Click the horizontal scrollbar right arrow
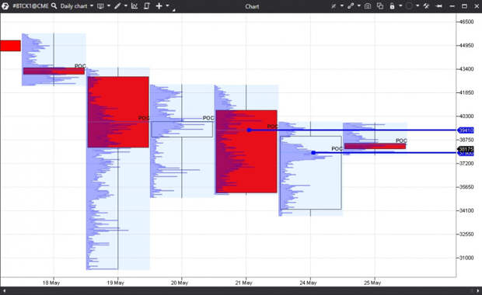482x295 pixels. pos(477,290)
